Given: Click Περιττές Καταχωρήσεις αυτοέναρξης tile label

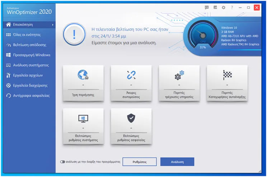Looking at the screenshot, I should tap(227, 95).
